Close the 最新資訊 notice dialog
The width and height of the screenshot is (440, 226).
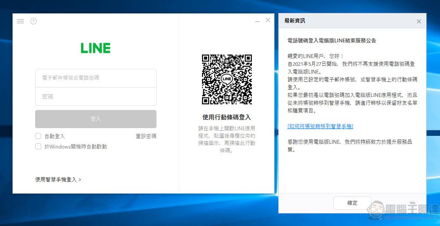pos(419,21)
